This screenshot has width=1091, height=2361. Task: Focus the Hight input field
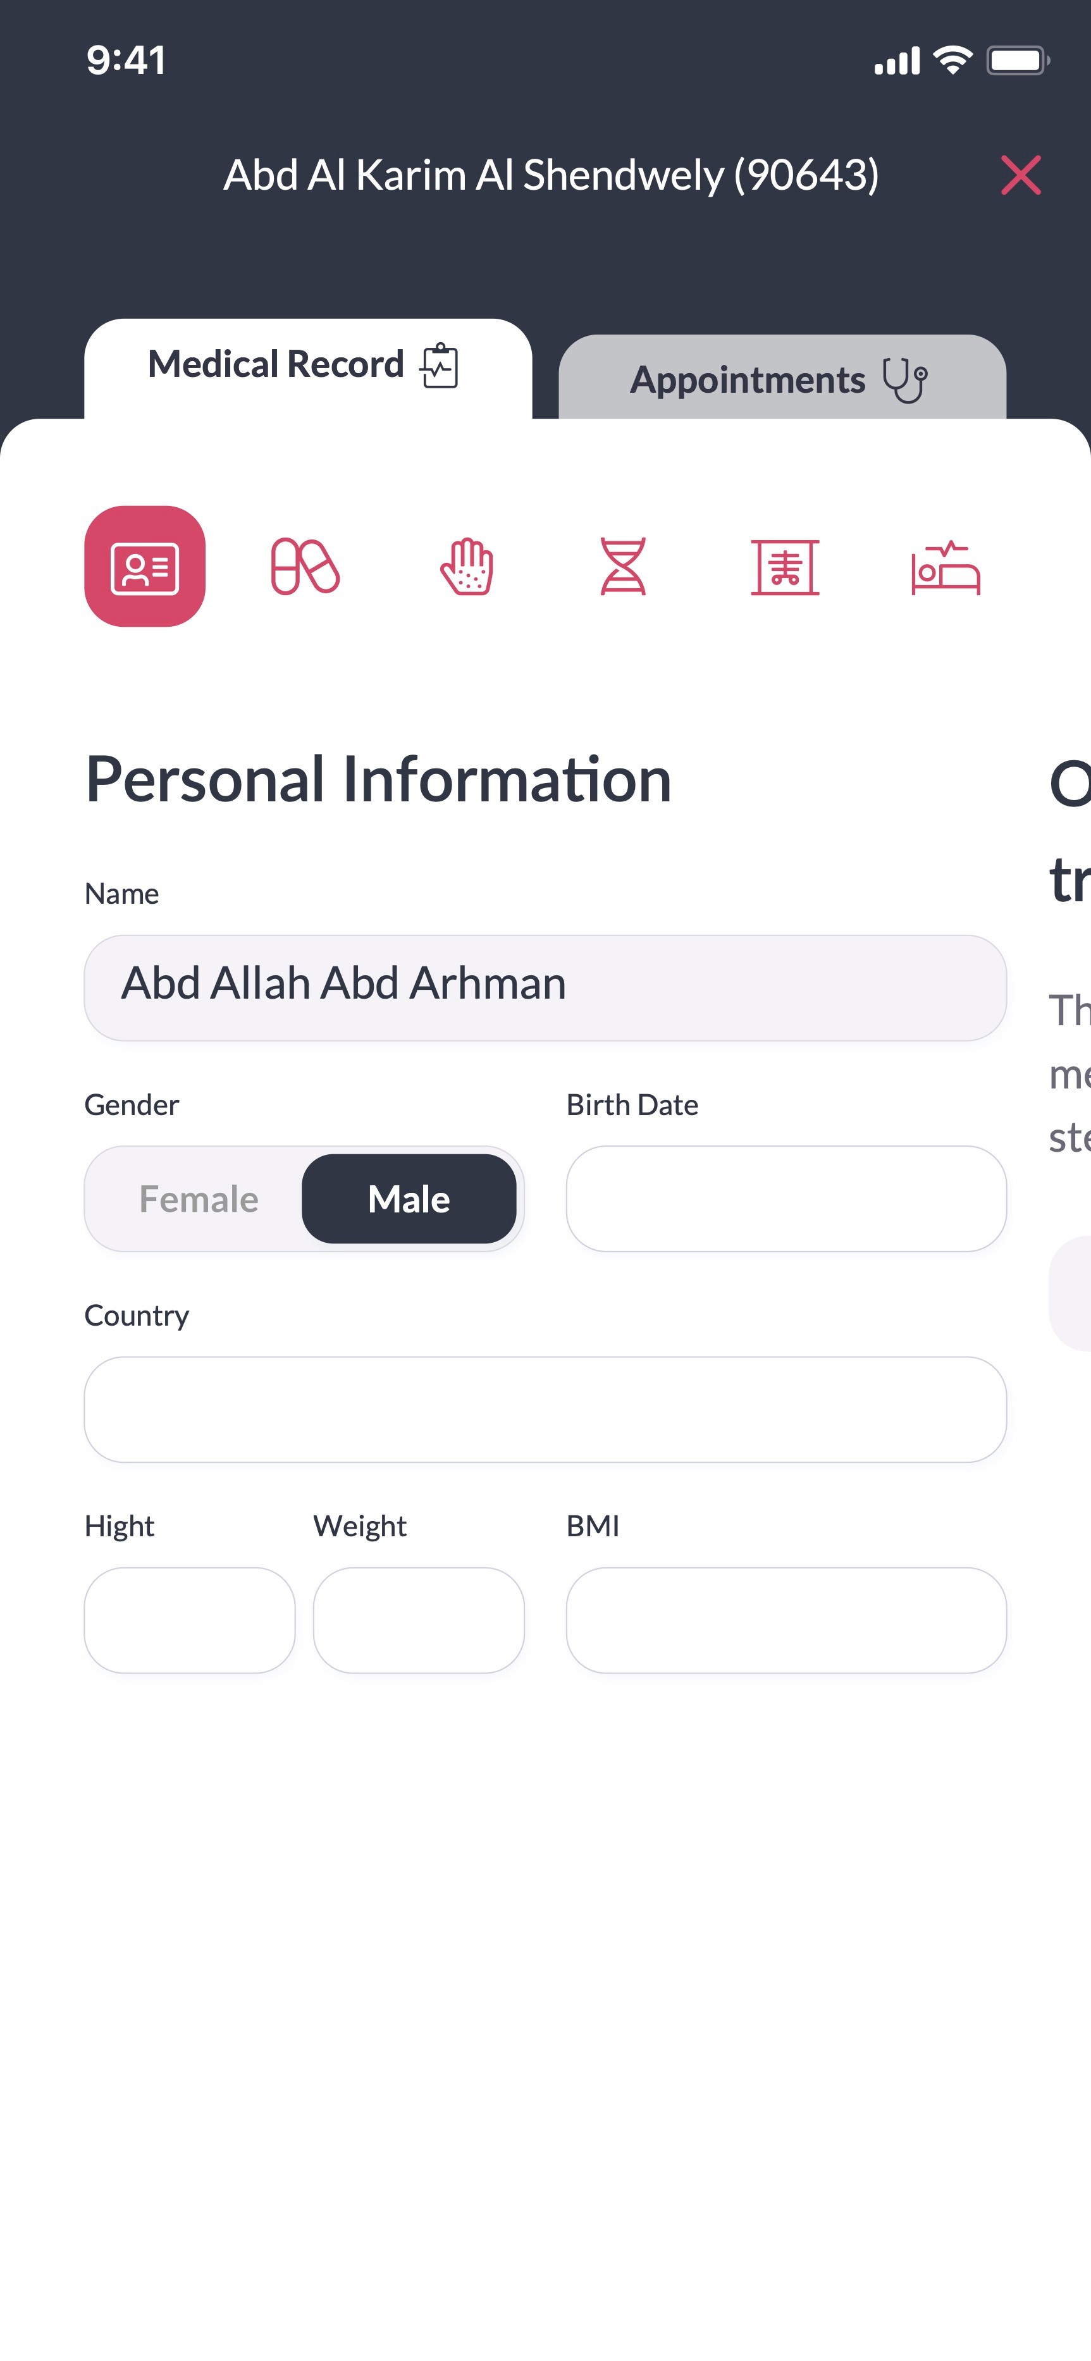(x=190, y=1620)
